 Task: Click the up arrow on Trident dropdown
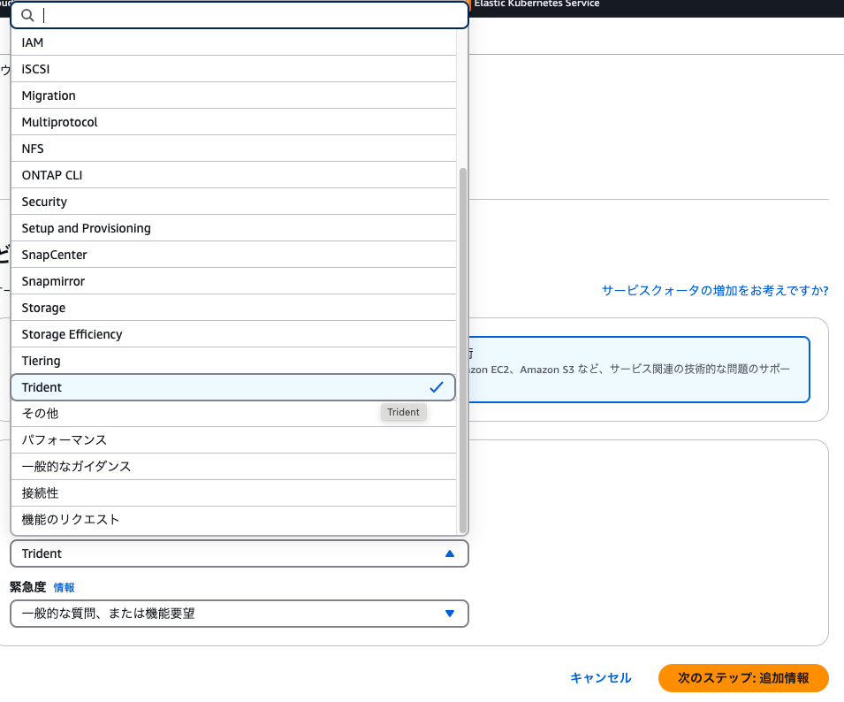coord(450,553)
